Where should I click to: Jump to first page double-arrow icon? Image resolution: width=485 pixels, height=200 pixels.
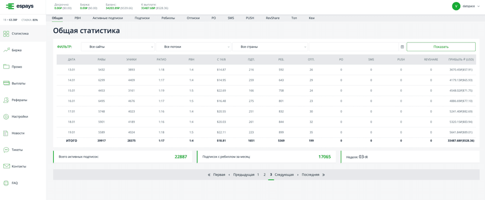pos(210,175)
